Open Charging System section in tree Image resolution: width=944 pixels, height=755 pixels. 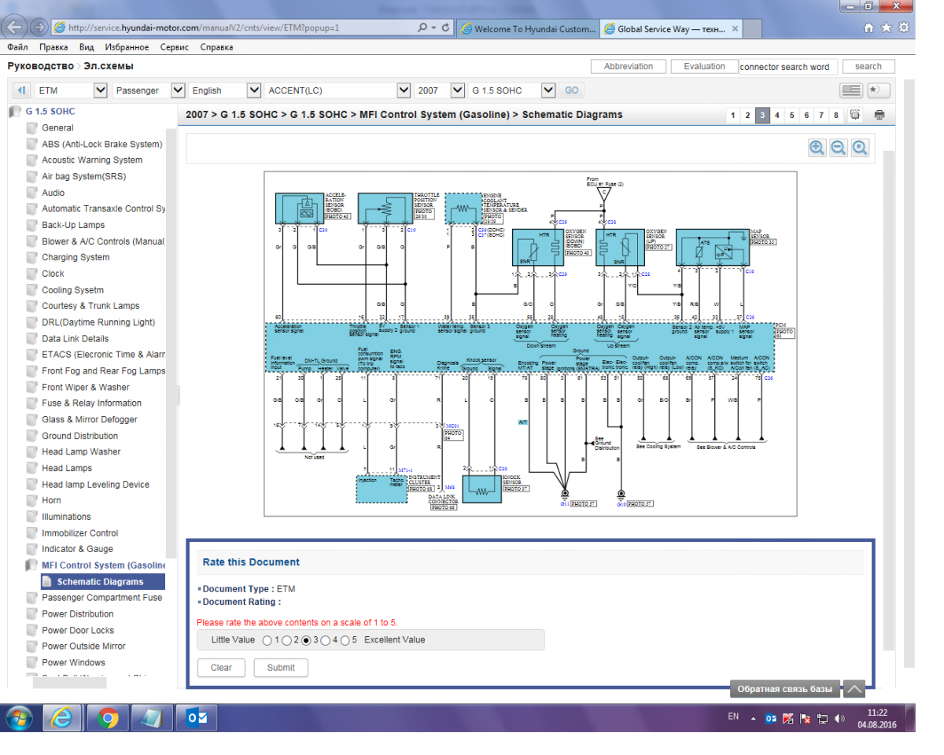click(x=76, y=257)
